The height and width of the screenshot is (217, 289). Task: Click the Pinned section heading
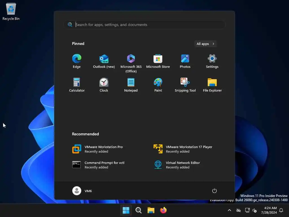point(78,44)
